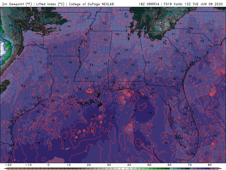Image resolution: width=226 pixels, height=170 pixels.
Task: Click the "13Z TUE JUN 09 2020" valid time
Action: pyautogui.click(x=204, y=4)
